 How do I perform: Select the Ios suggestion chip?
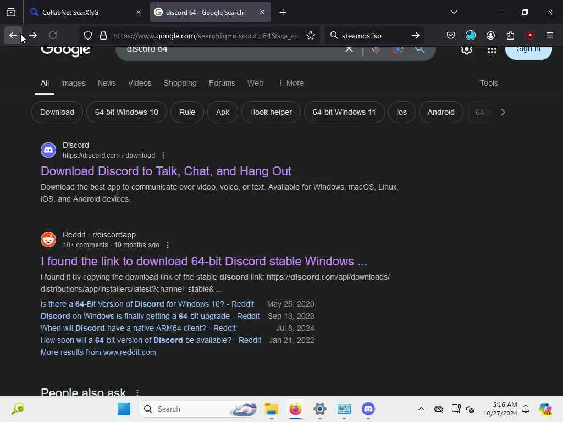401,112
